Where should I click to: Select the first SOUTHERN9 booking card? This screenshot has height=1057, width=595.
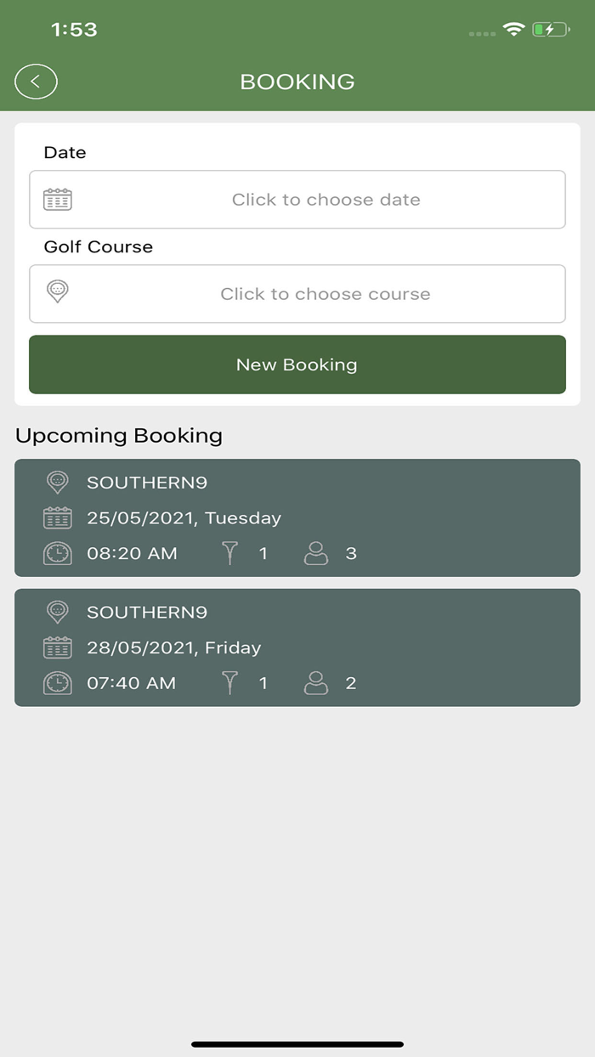click(x=297, y=517)
